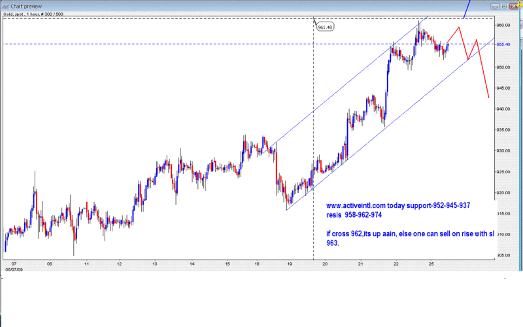Click date 13 on the time axis
523x327 pixels.
155,264
